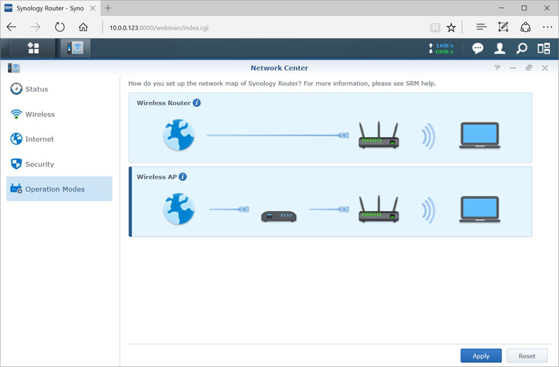Open the Internet section
The width and height of the screenshot is (559, 367).
click(x=59, y=139)
